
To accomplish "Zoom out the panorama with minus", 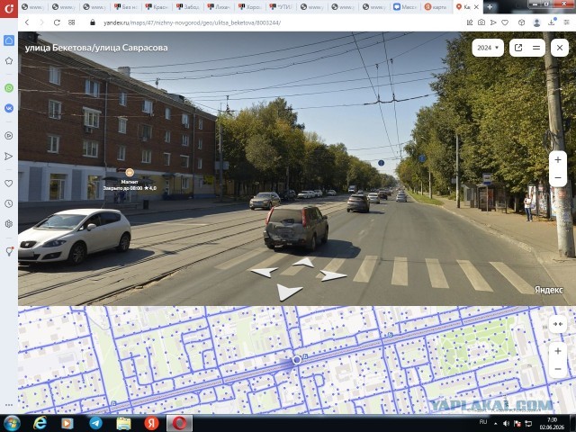I will click(558, 178).
